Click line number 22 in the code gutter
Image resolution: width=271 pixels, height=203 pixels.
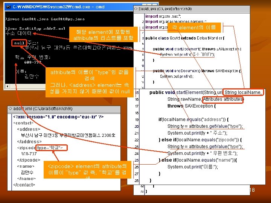[137, 140]
